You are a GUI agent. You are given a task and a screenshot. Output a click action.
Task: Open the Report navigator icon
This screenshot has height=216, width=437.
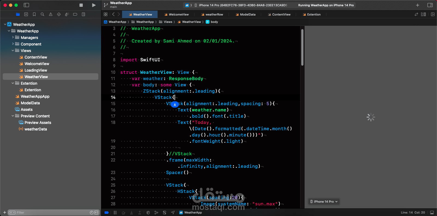pyautogui.click(x=83, y=14)
